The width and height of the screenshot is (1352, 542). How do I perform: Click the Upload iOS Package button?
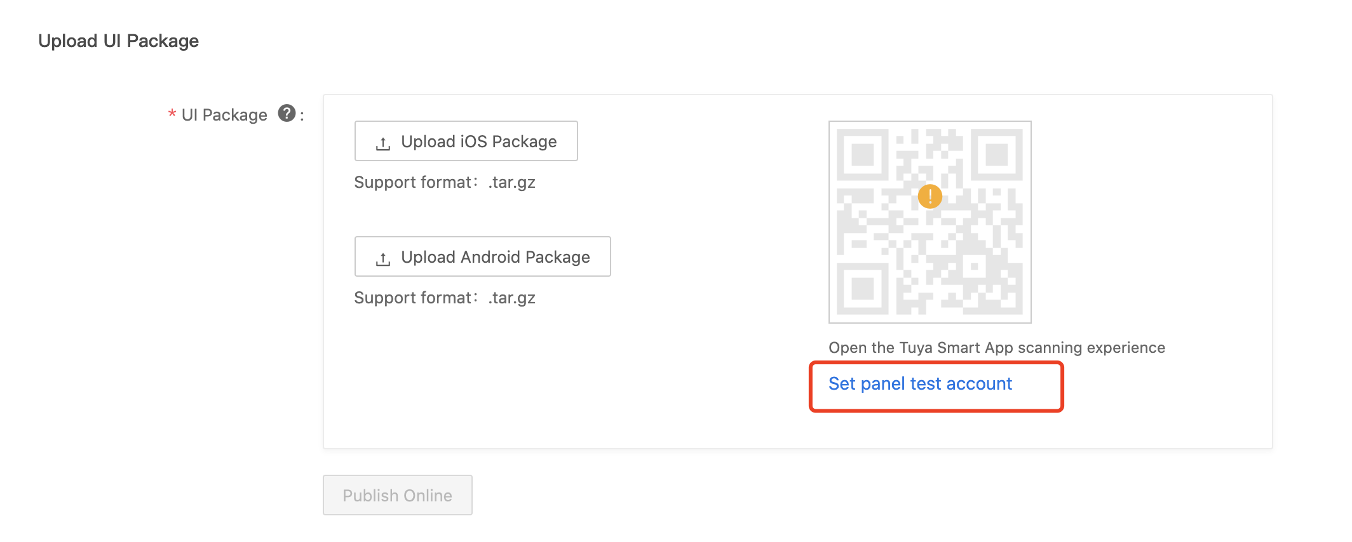coord(466,141)
